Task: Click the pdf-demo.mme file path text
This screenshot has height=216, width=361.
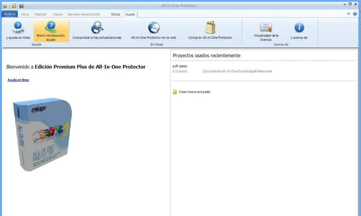Action: [x=222, y=72]
